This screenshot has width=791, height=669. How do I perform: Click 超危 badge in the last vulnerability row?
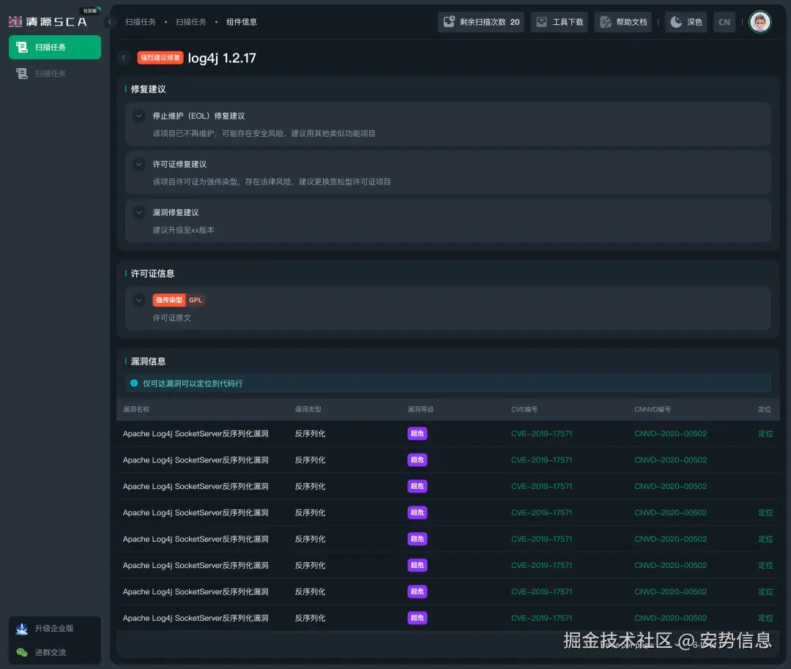coord(417,618)
